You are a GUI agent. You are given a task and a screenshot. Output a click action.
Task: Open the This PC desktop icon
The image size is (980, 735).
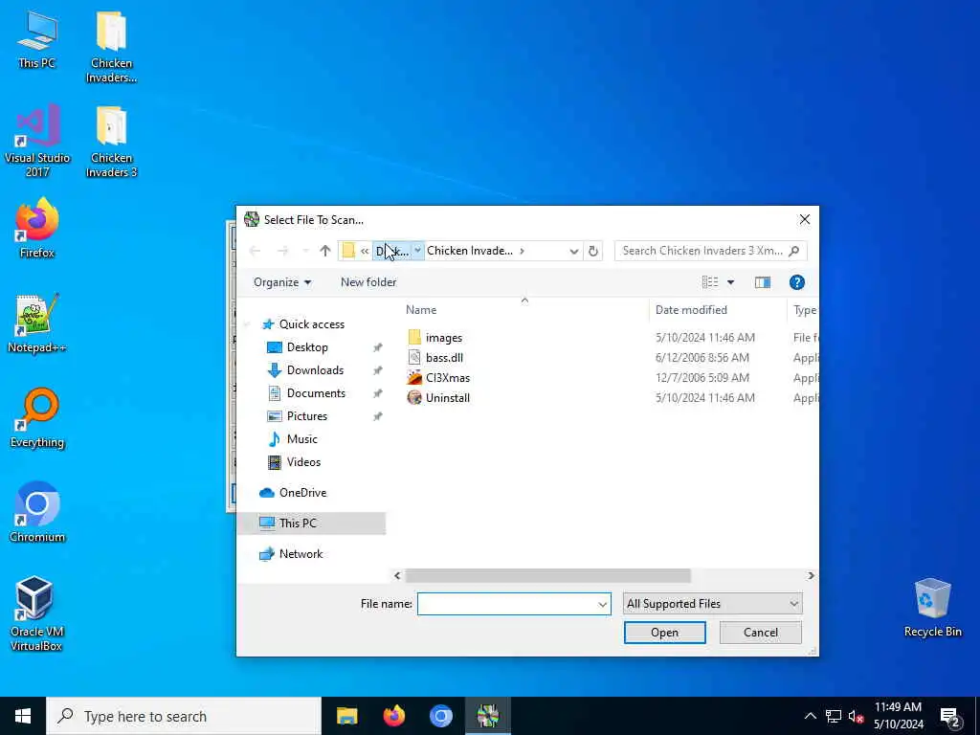(x=37, y=38)
